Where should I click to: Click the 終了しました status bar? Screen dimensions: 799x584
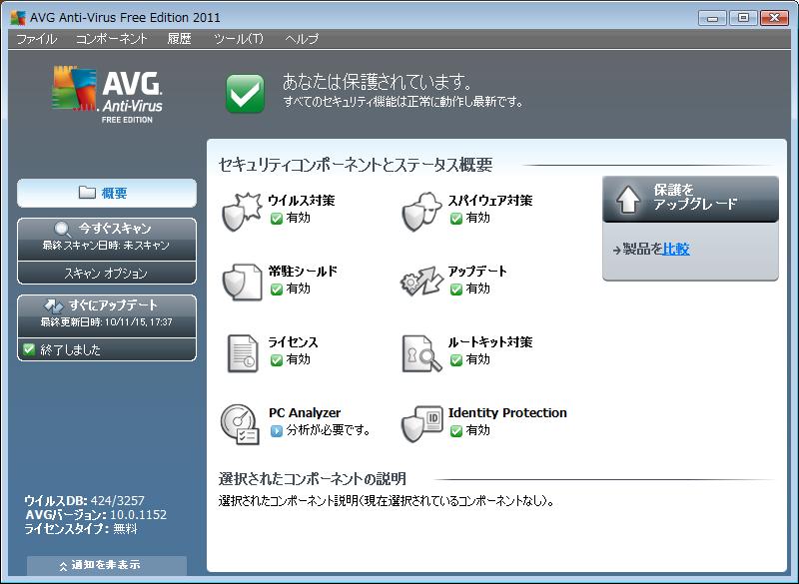tap(107, 349)
